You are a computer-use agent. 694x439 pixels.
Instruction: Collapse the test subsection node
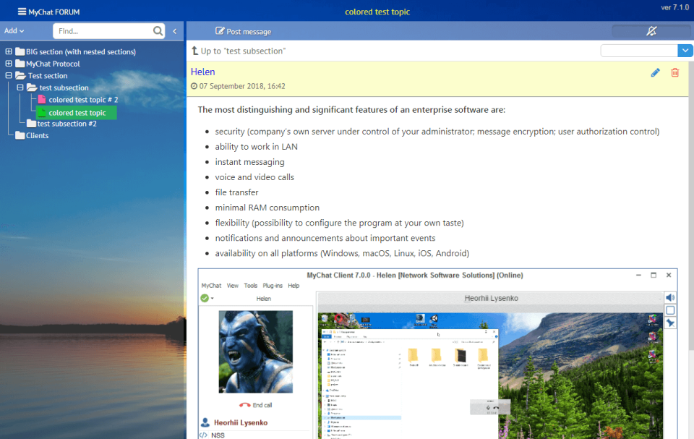[20, 88]
